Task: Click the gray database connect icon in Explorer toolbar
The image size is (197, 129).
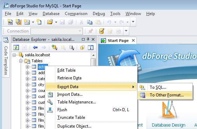Action: (x=72, y=48)
